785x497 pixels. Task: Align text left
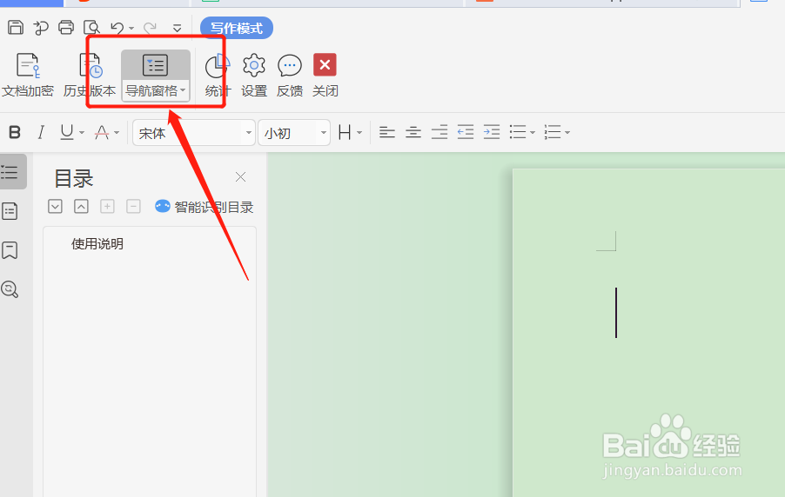point(387,132)
